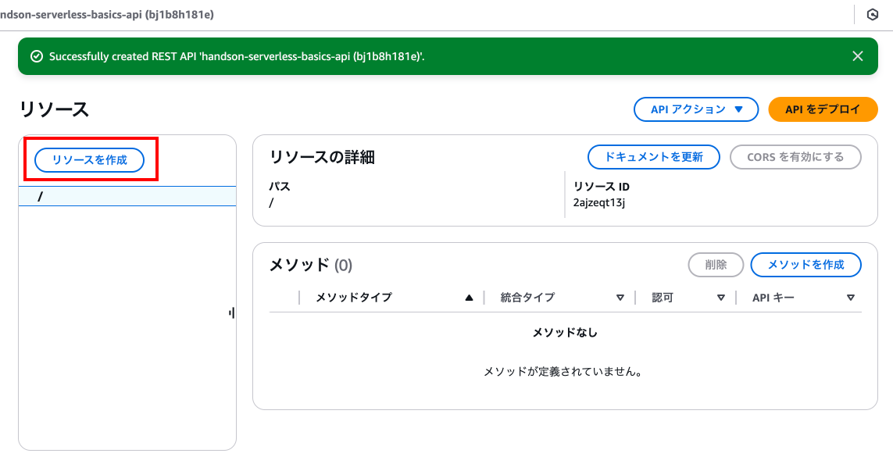Dismiss the green success banner

pyautogui.click(x=857, y=55)
